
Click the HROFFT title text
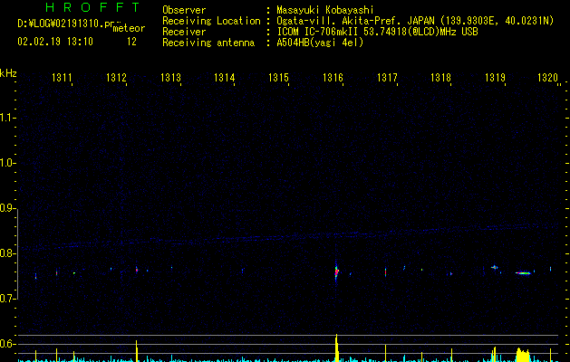[92, 7]
